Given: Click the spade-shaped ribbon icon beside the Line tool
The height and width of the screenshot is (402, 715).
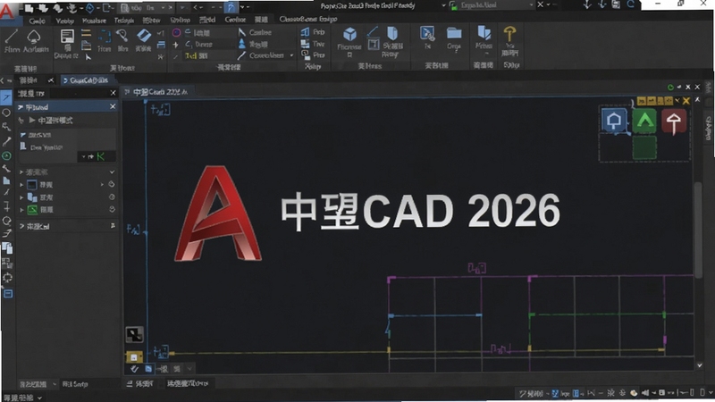Looking at the screenshot, I should (34, 37).
